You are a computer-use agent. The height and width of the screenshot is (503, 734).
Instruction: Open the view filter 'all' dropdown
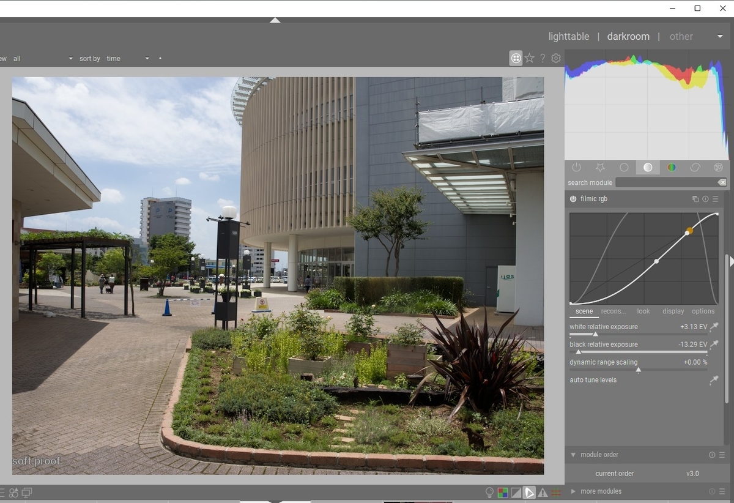[42, 59]
